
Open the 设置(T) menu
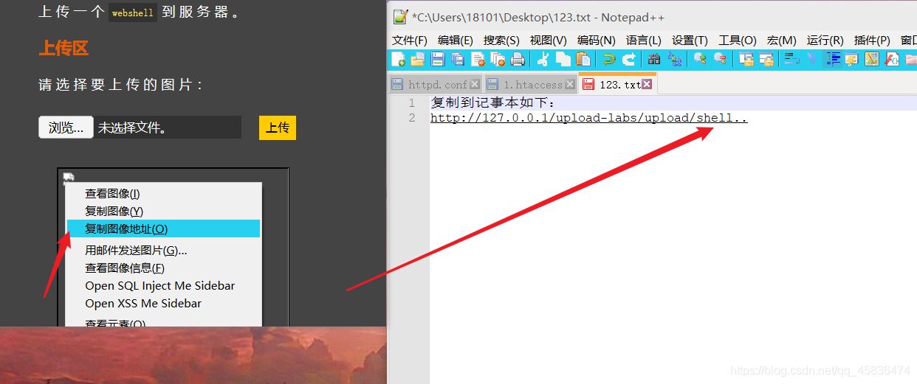[x=690, y=40]
